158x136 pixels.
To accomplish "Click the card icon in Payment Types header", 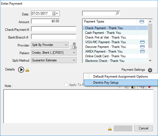I will [x=142, y=22].
